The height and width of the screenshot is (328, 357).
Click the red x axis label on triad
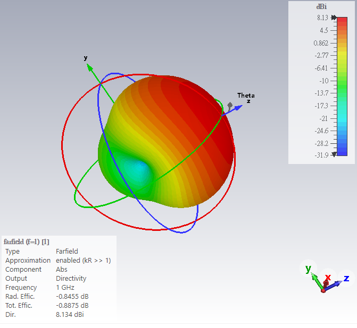click(328, 277)
